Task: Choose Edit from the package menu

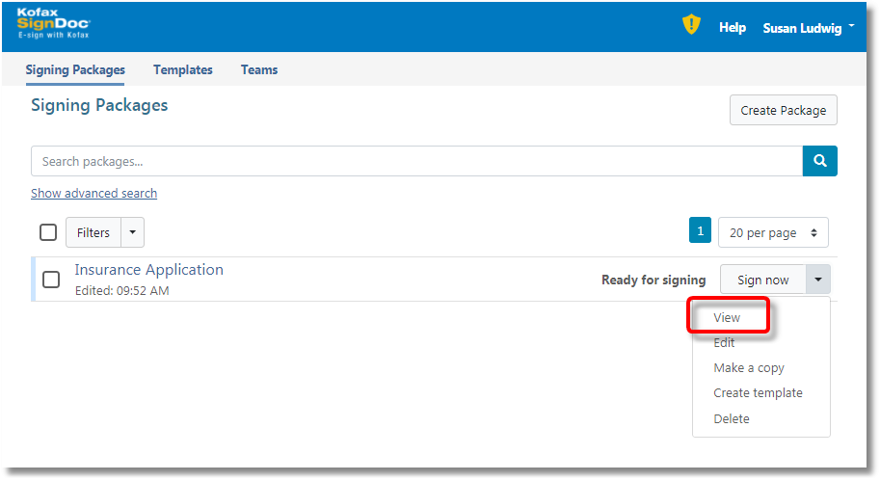Action: click(x=724, y=342)
